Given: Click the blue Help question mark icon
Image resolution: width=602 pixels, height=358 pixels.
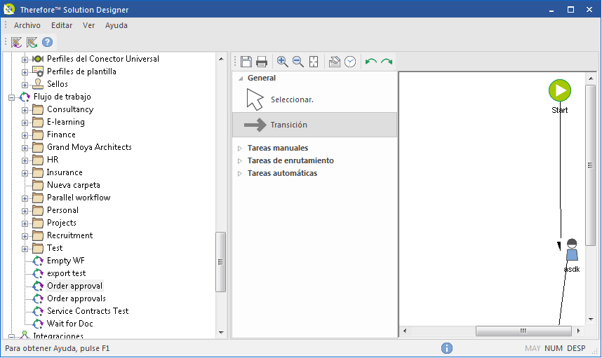Looking at the screenshot, I should pyautogui.click(x=47, y=42).
